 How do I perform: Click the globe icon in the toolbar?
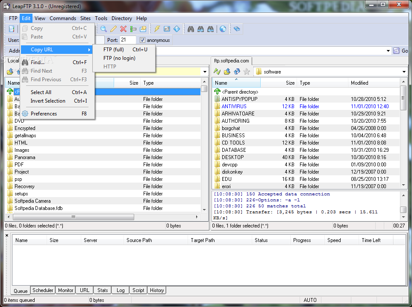(223, 29)
